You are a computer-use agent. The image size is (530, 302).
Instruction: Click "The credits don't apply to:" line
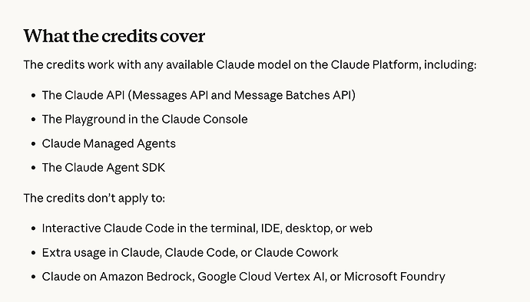94,198
